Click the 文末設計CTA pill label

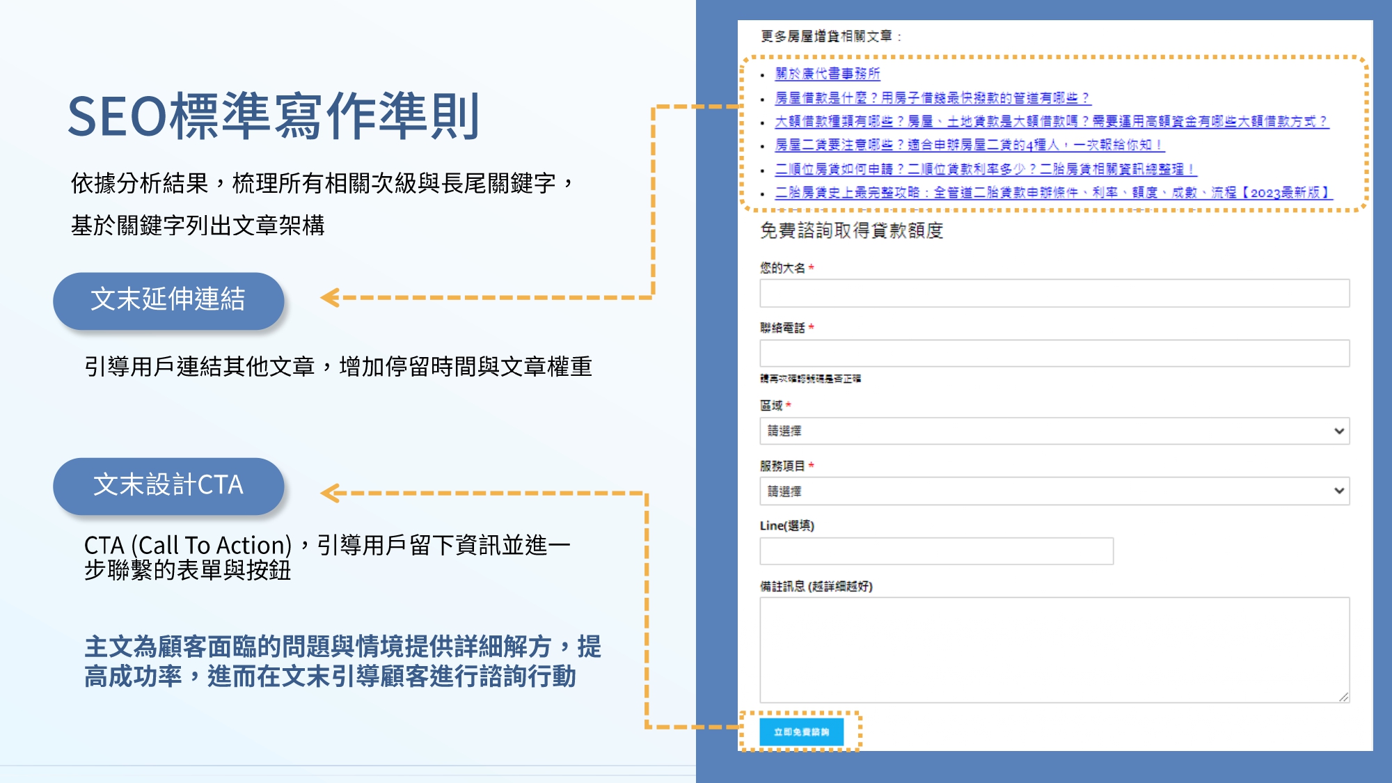click(x=168, y=485)
